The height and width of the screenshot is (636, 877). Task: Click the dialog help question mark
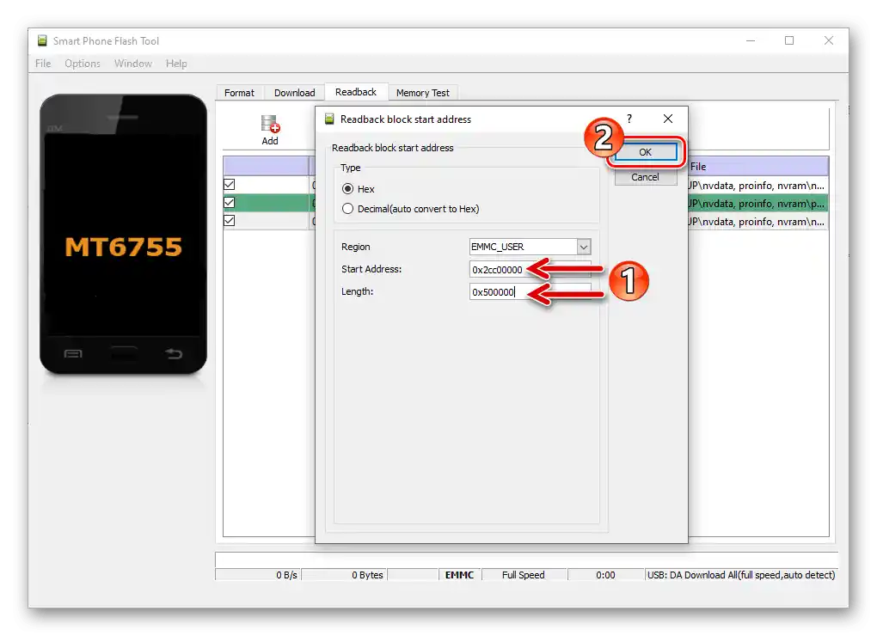629,119
